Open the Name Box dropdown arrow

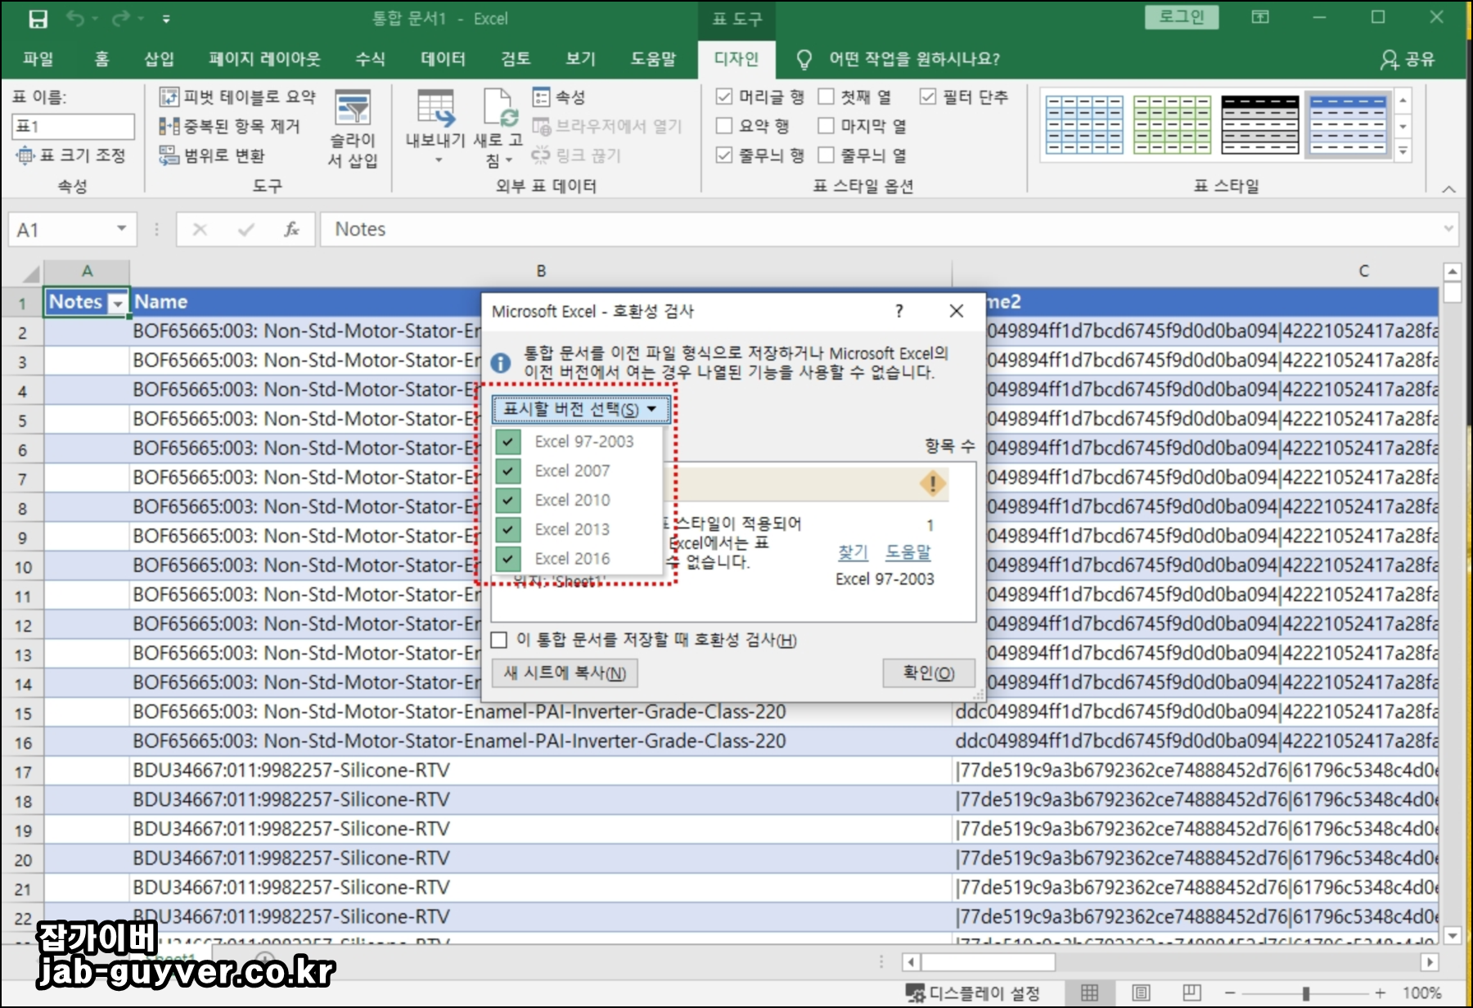tap(122, 229)
